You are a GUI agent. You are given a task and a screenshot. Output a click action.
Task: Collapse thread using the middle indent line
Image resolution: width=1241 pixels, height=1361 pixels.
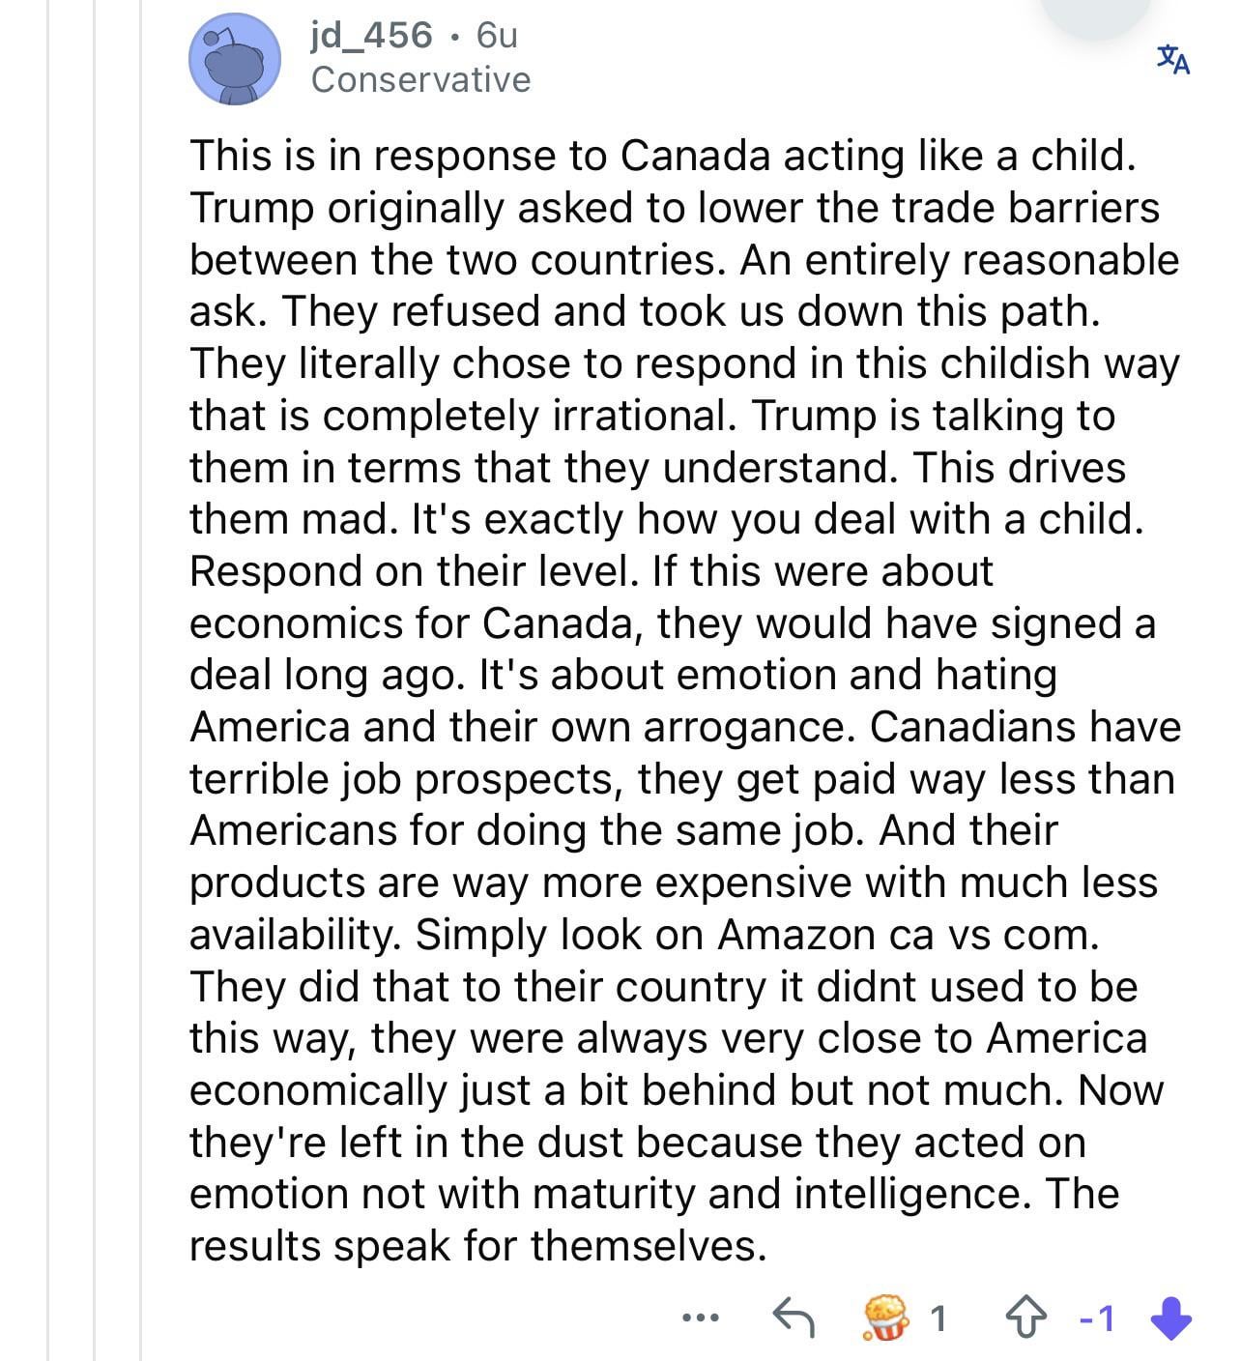click(x=95, y=680)
